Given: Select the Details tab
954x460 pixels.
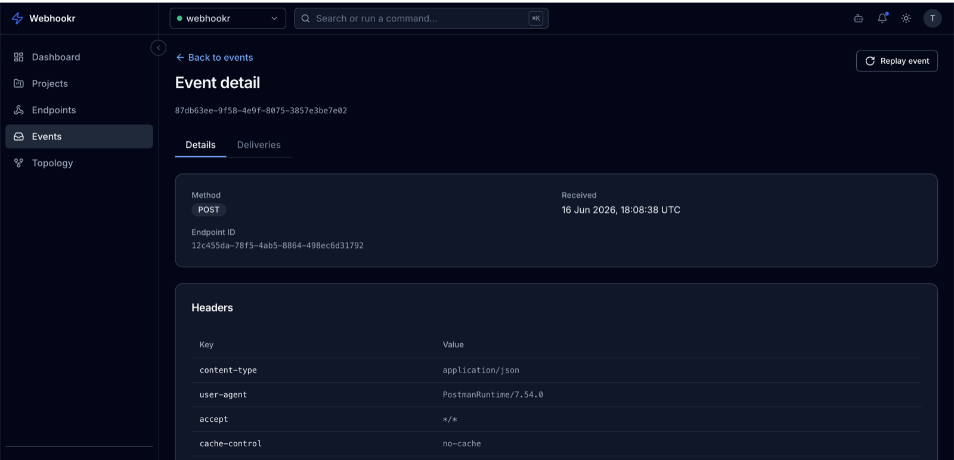Looking at the screenshot, I should pos(200,145).
